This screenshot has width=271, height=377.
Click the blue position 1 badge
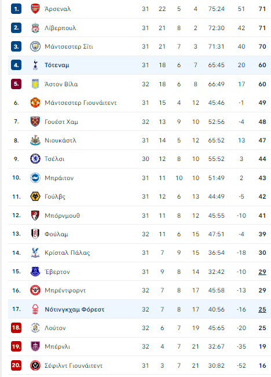16,9
